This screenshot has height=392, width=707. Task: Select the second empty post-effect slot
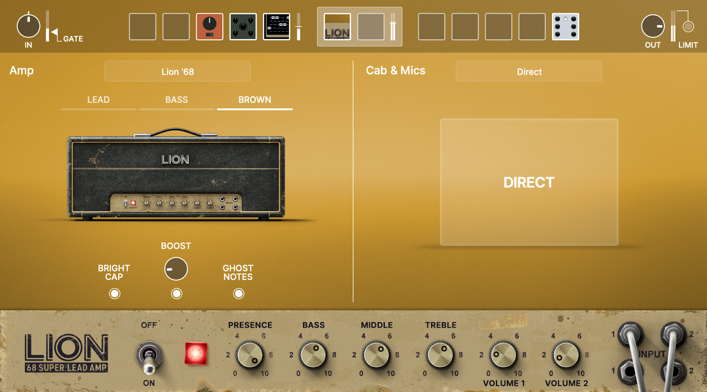pyautogui.click(x=465, y=26)
